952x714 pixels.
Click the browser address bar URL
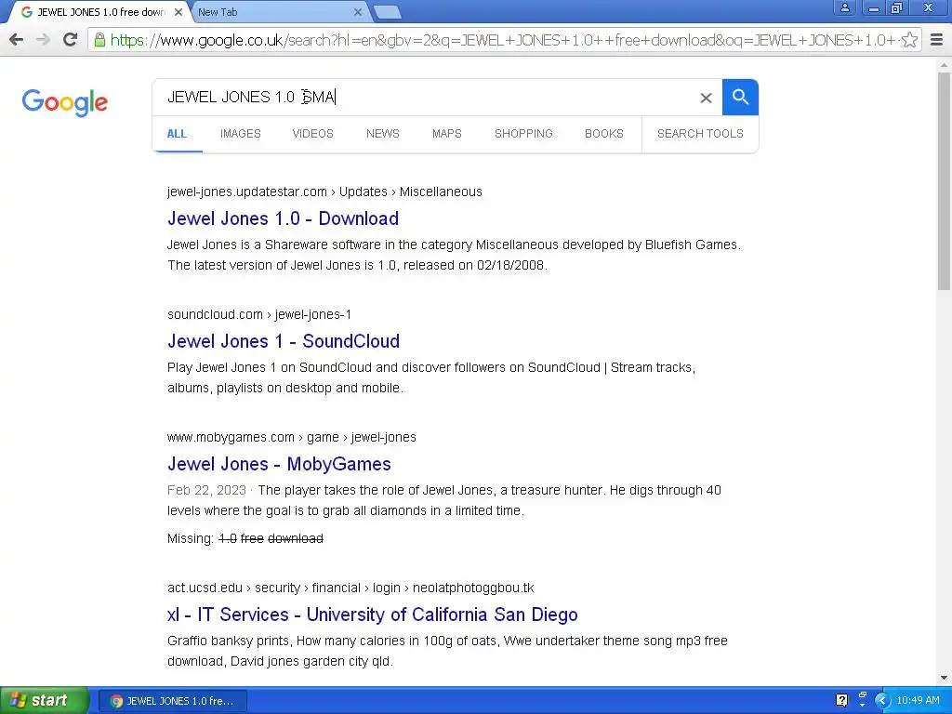(504, 40)
